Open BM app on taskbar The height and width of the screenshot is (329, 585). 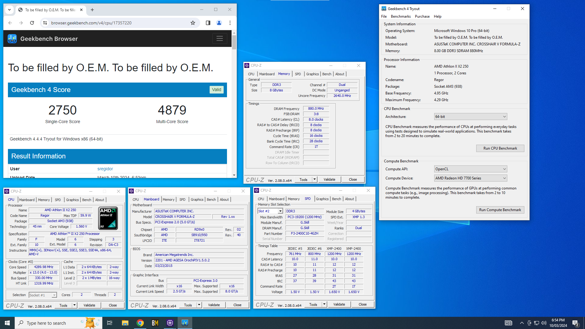coord(155,323)
